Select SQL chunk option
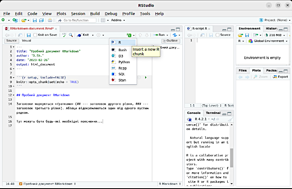This screenshot has height=189, width=292. (x=123, y=74)
